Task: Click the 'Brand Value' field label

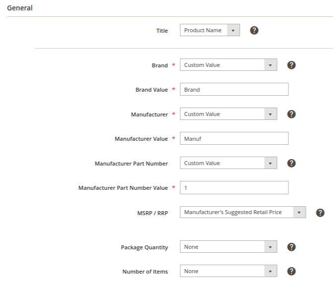Action: click(151, 90)
